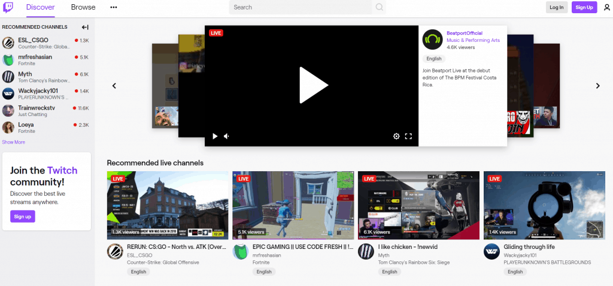Viewport: 613px width, 286px height.
Task: Open Gliding through life stream thumbnail
Action: (x=544, y=205)
